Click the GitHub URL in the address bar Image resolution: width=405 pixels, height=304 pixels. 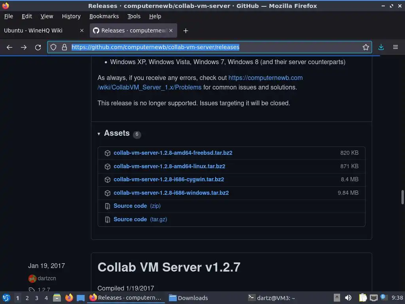tap(155, 47)
